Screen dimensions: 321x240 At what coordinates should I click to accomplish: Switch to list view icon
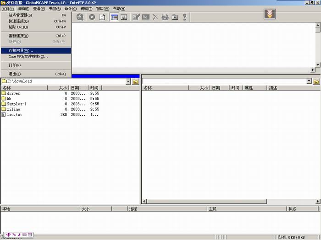pyautogui.click(x=114, y=17)
